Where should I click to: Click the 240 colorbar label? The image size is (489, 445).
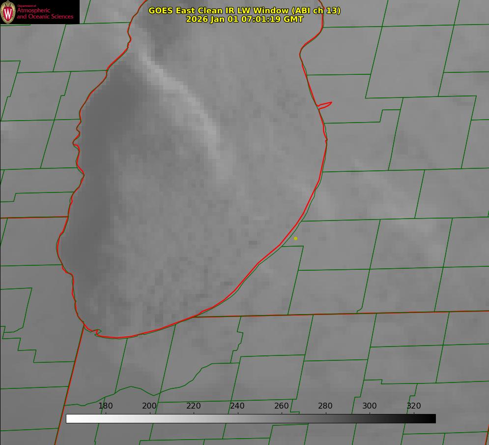(x=237, y=406)
